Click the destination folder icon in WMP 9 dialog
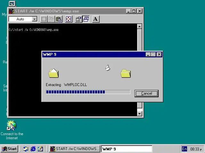Image resolution: width=205 pixels, height=153 pixels. click(126, 73)
